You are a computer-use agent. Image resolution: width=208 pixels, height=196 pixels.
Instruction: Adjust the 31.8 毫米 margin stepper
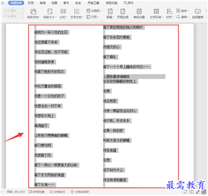23,16
